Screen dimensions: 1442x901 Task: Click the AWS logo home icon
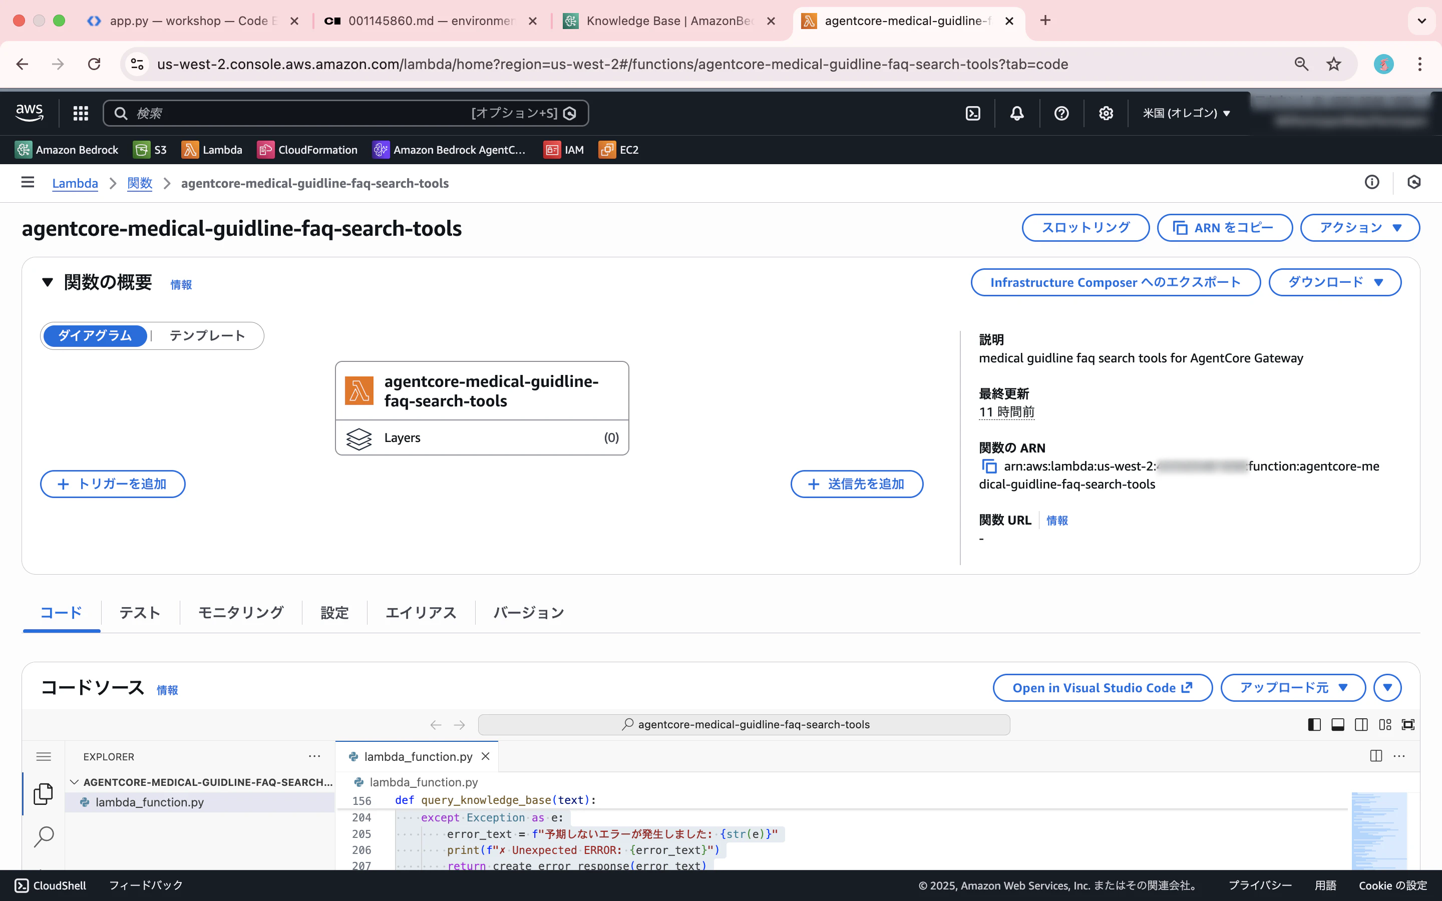(x=29, y=113)
